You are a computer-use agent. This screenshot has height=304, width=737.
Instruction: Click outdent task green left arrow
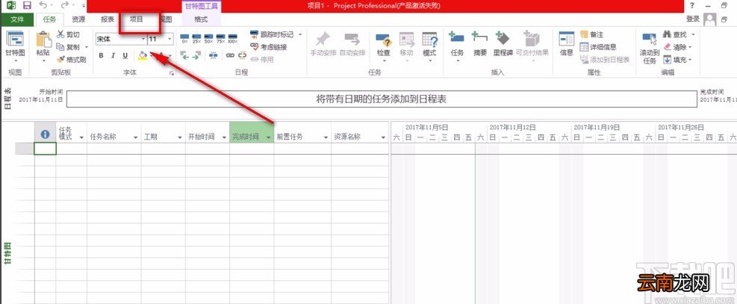[184, 55]
